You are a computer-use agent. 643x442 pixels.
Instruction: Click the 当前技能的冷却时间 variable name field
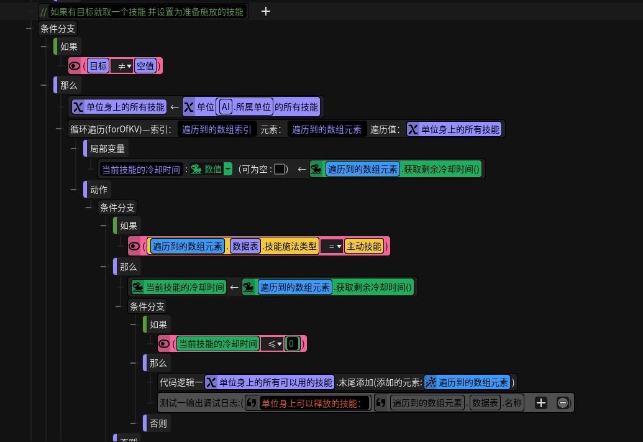[x=140, y=170]
